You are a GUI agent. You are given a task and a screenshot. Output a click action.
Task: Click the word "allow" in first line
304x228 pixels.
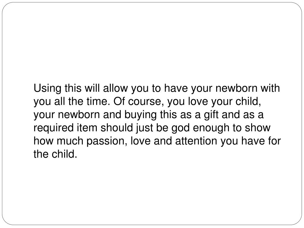pyautogui.click(x=115, y=88)
